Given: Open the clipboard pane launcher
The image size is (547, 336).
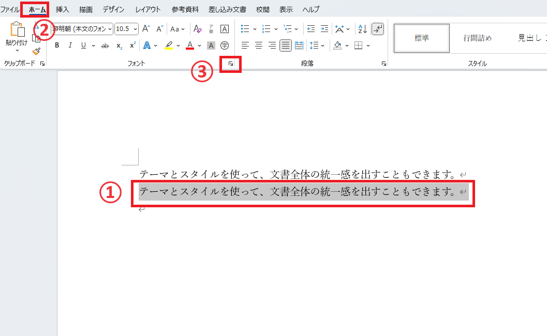Looking at the screenshot, I should [42, 64].
